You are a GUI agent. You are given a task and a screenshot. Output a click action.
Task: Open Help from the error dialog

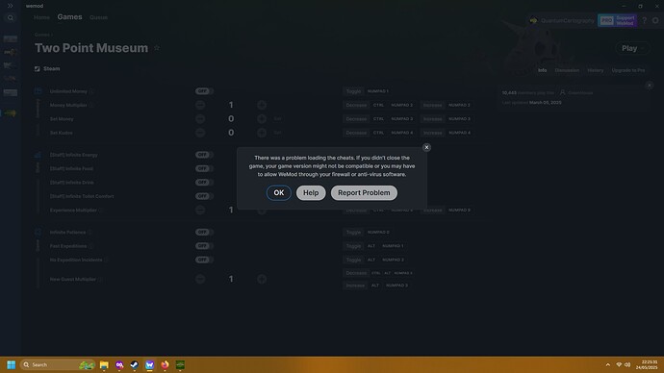pos(311,193)
